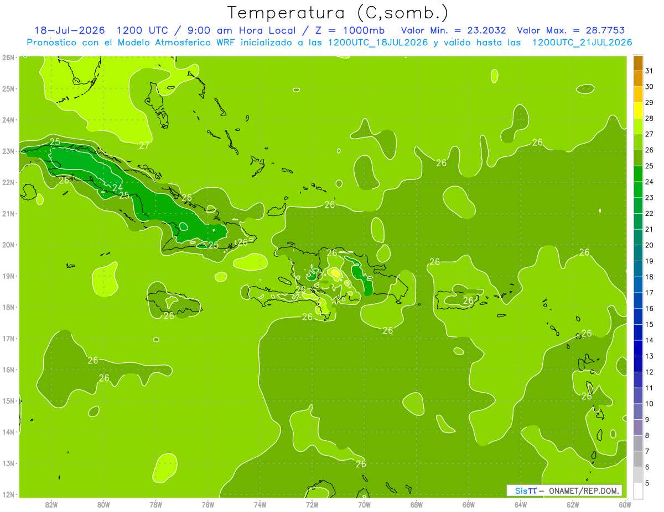Click the teal legend swatch between 19 and 20

tap(638, 253)
